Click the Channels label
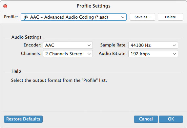The height and width of the screenshot is (128, 187). 31,54
